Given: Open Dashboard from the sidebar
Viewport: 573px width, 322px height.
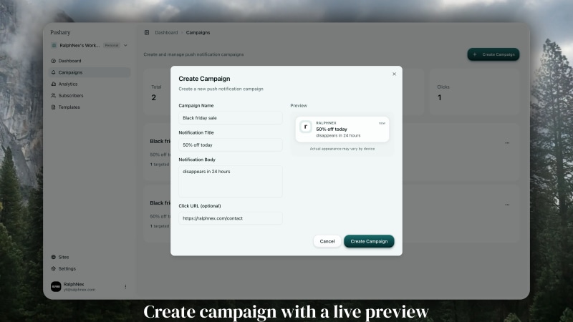Looking at the screenshot, I should point(69,61).
